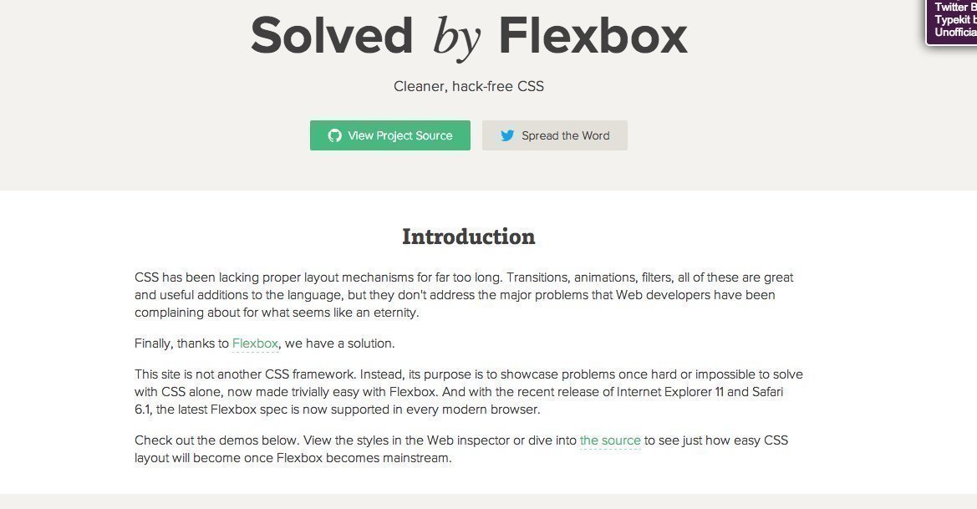Click the "Typekit b" line in purple box

955,20
